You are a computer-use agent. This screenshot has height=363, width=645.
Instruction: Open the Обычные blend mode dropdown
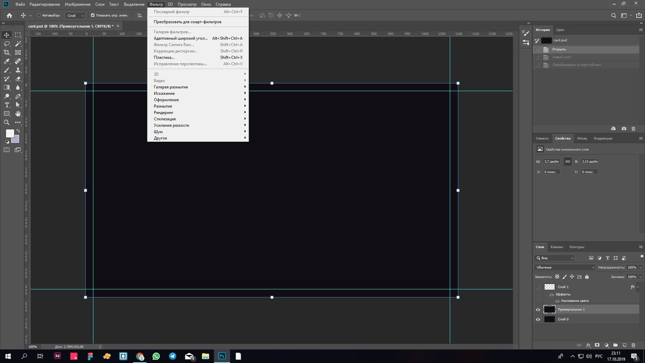(565, 267)
